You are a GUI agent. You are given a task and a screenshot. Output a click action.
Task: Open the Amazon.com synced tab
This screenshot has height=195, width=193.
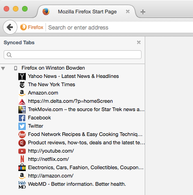click(43, 93)
